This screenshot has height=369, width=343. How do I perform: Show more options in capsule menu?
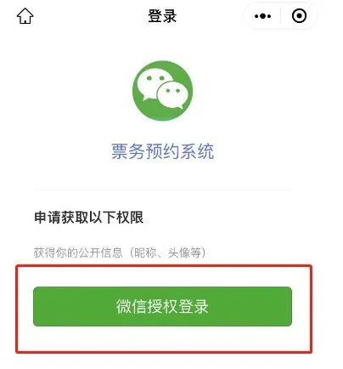point(262,16)
